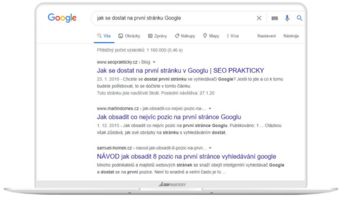Open the on-screen keyboard icon
The height and width of the screenshot is (200, 343).
click(x=274, y=18)
